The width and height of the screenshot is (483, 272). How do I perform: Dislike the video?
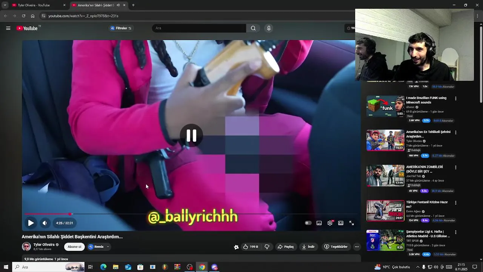[267, 247]
